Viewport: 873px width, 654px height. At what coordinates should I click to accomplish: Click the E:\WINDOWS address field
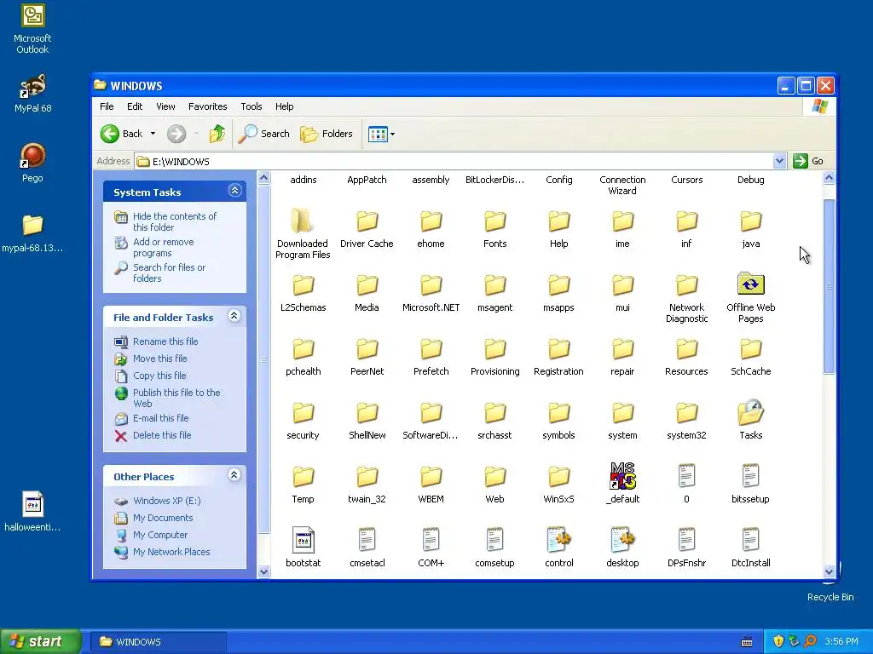point(454,161)
